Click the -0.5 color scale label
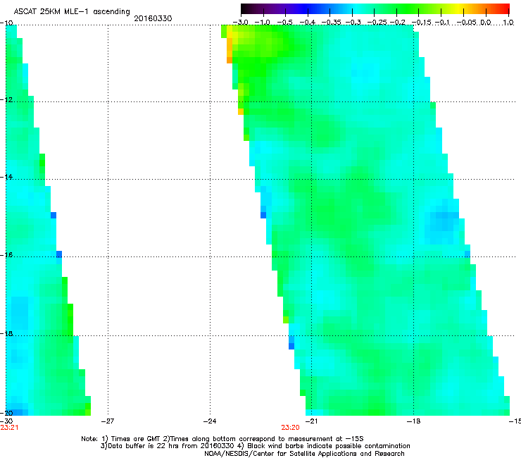 pos(284,23)
